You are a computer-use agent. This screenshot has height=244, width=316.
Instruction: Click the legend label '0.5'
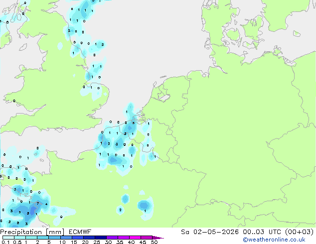click(17, 242)
